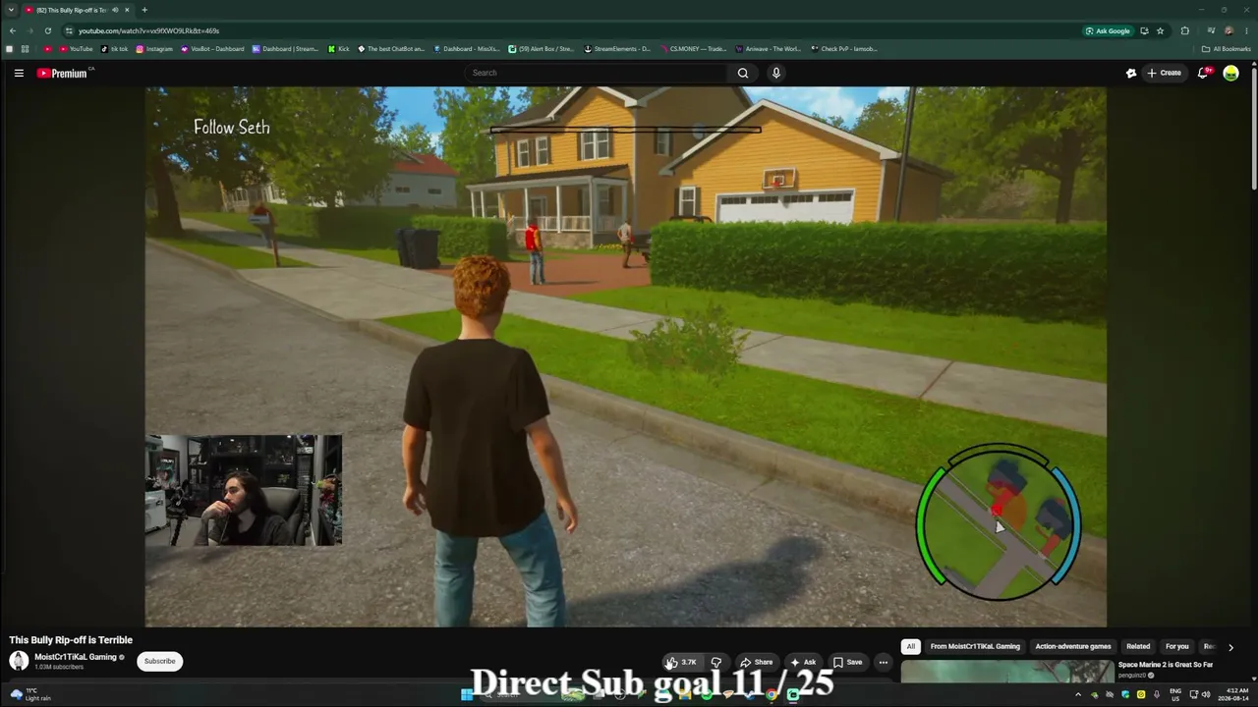Screen dimensions: 1258x707
Task: Open the VoxBot Dashboard bookmark
Action: (x=212, y=49)
